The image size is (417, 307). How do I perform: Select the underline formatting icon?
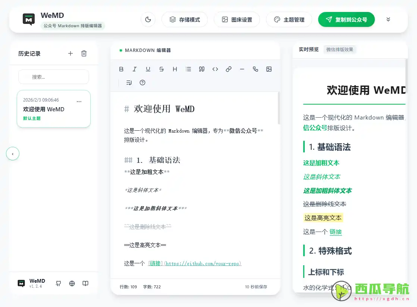point(148,69)
